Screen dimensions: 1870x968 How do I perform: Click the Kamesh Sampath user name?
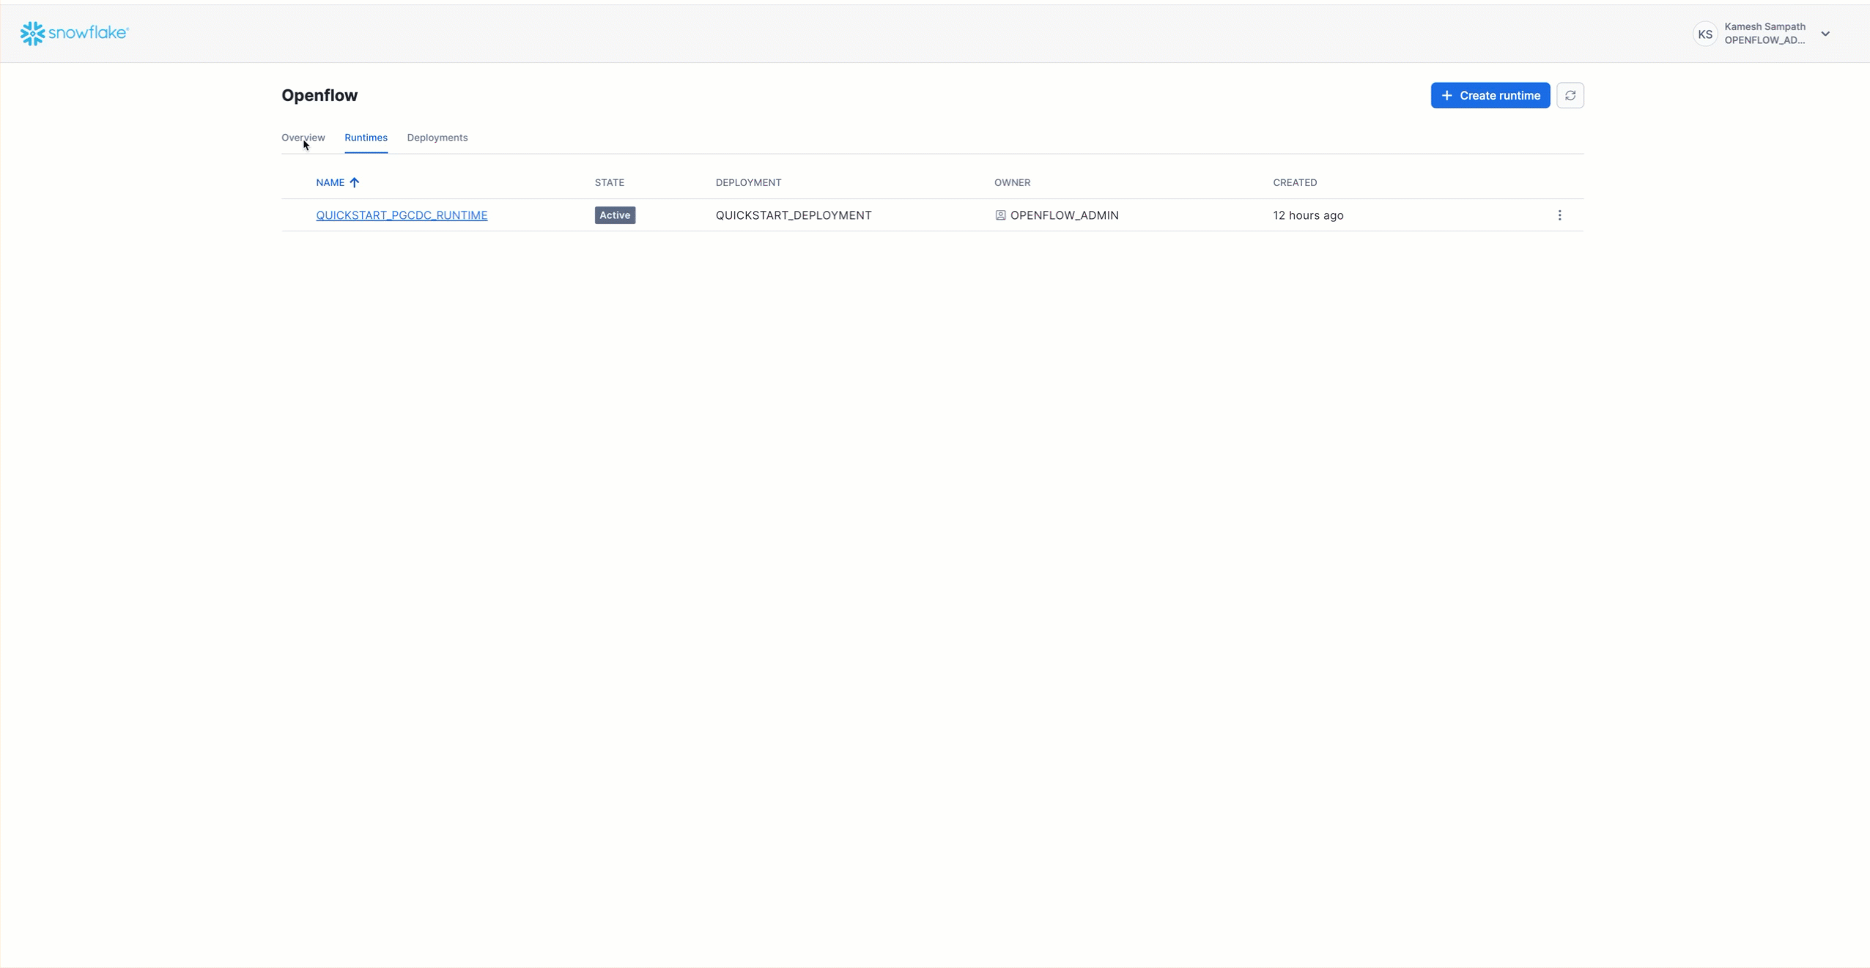point(1764,27)
